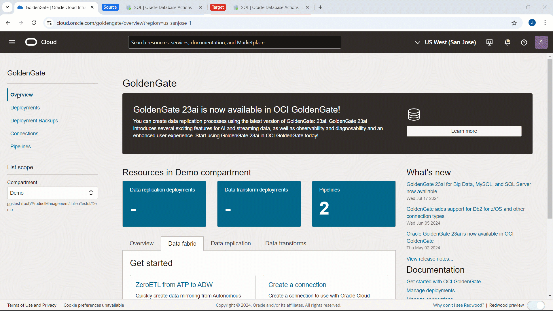Switch to the Data replication tab
Viewport: 553px width, 311px height.
(x=231, y=243)
